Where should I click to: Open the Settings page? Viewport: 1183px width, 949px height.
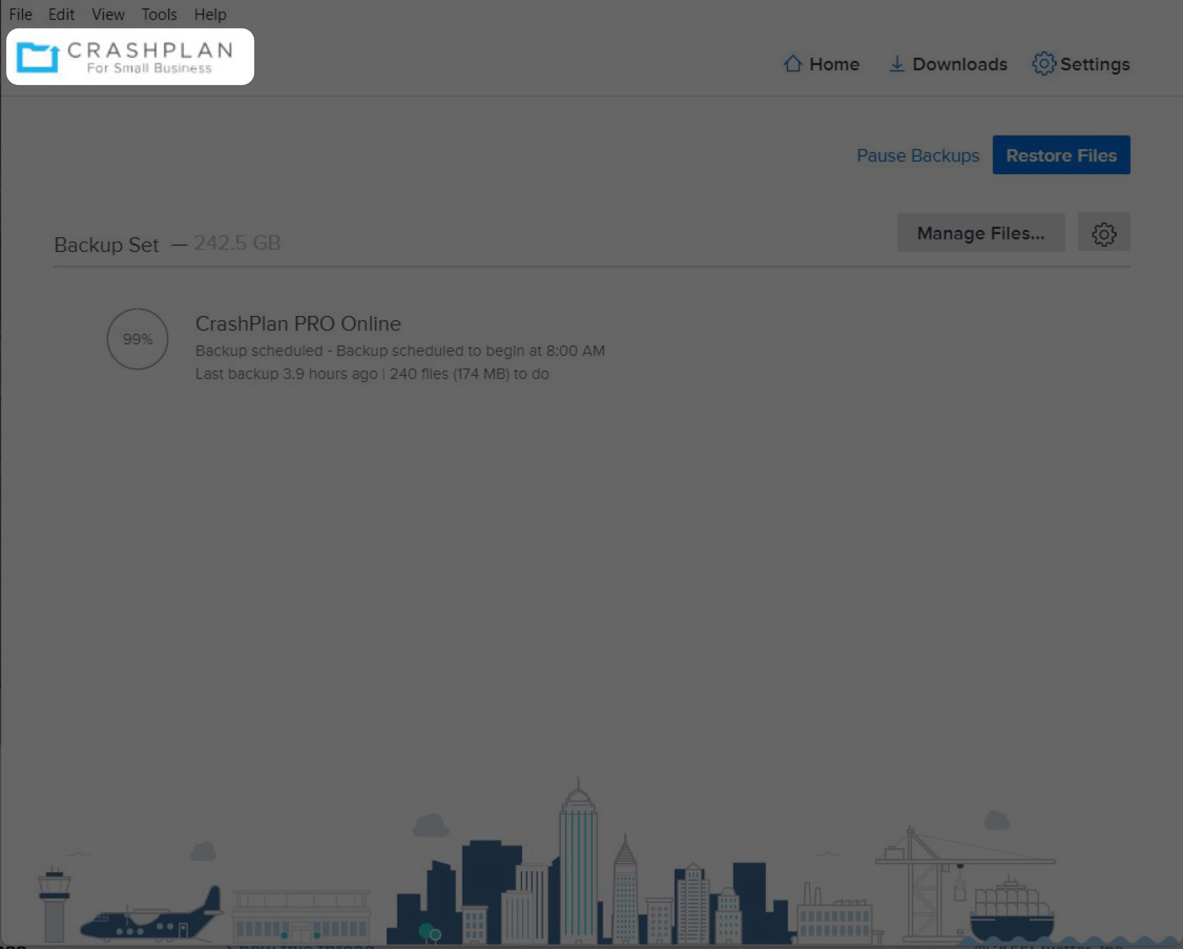coord(1095,65)
